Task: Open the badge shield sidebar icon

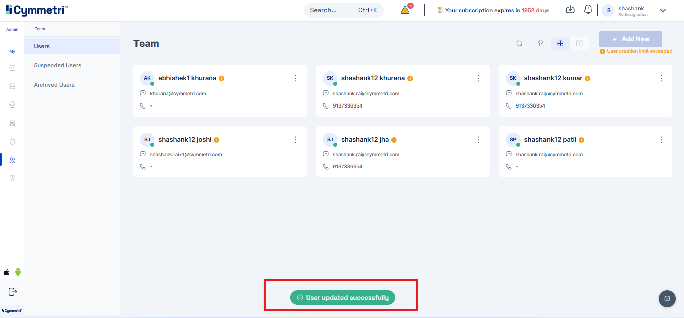Action: coord(12,178)
